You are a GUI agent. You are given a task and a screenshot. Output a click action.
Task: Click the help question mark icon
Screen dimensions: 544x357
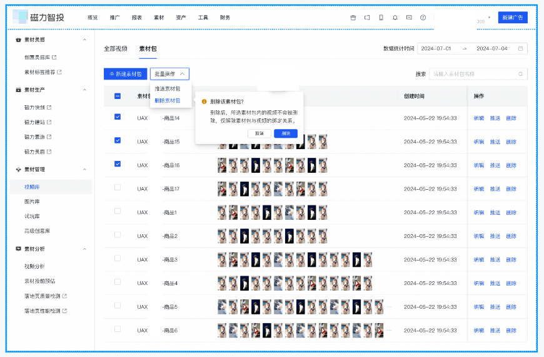423,18
